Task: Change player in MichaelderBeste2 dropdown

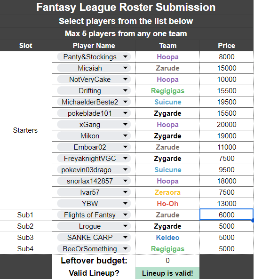Action: point(94,102)
